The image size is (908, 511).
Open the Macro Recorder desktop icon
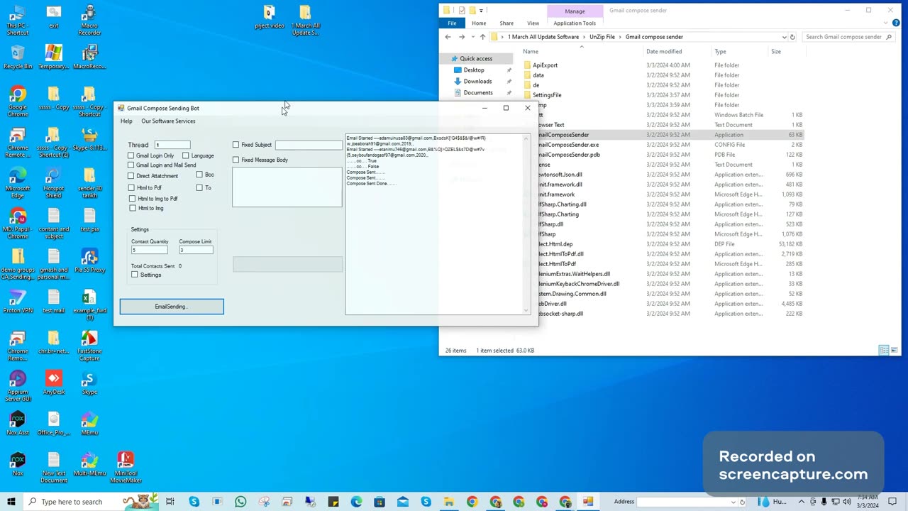tap(89, 19)
